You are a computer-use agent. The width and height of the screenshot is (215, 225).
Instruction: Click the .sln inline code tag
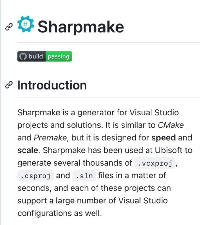(84, 176)
